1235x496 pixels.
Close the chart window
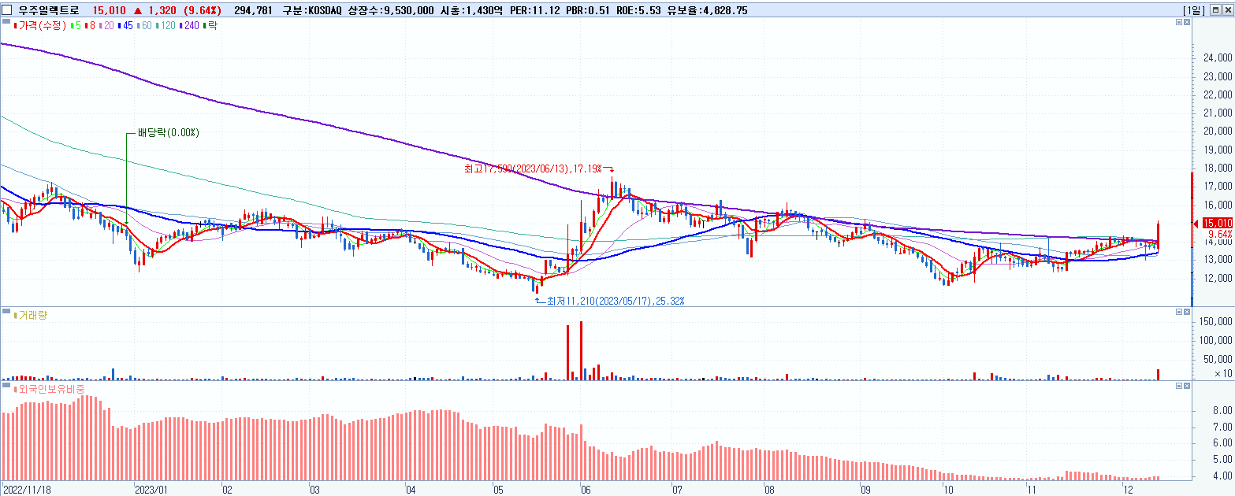coord(1226,10)
